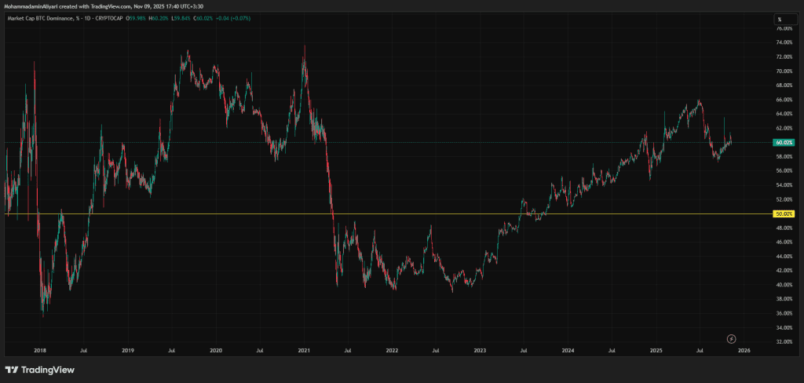The image size is (804, 383).
Task: Click the 32.00% tick on price scale
Action: click(783, 342)
